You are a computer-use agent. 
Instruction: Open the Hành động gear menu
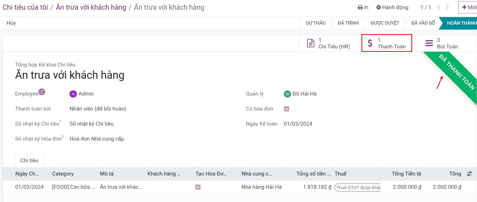tap(392, 7)
